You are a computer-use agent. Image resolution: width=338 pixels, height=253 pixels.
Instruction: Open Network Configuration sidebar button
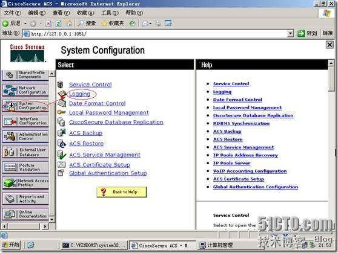25,90
